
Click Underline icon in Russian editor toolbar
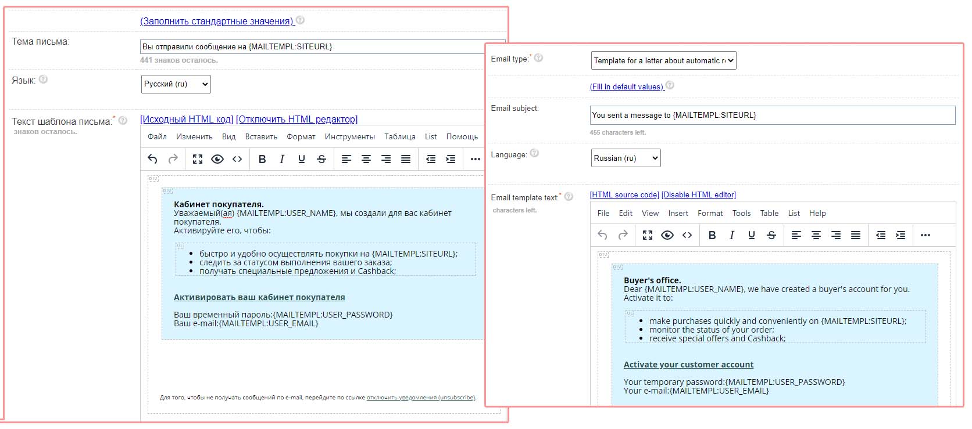(302, 159)
